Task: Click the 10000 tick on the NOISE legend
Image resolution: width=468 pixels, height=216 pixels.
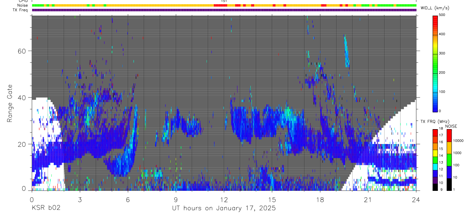Action: coord(458,141)
